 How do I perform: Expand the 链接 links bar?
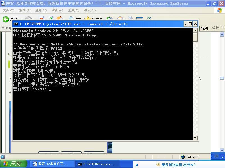(x=216, y=28)
